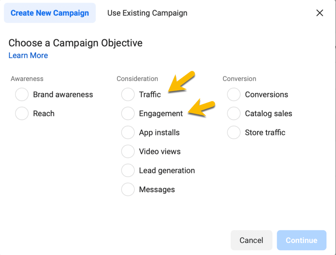This screenshot has height=255, width=336.
Task: Choose Lead generation objective
Action: click(128, 171)
